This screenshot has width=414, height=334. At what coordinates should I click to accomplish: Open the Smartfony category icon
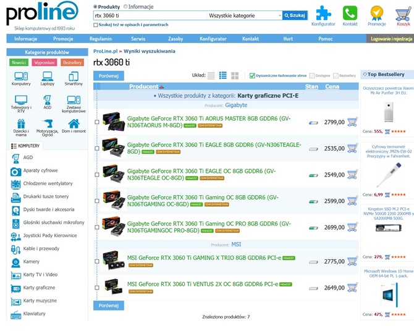click(74, 76)
